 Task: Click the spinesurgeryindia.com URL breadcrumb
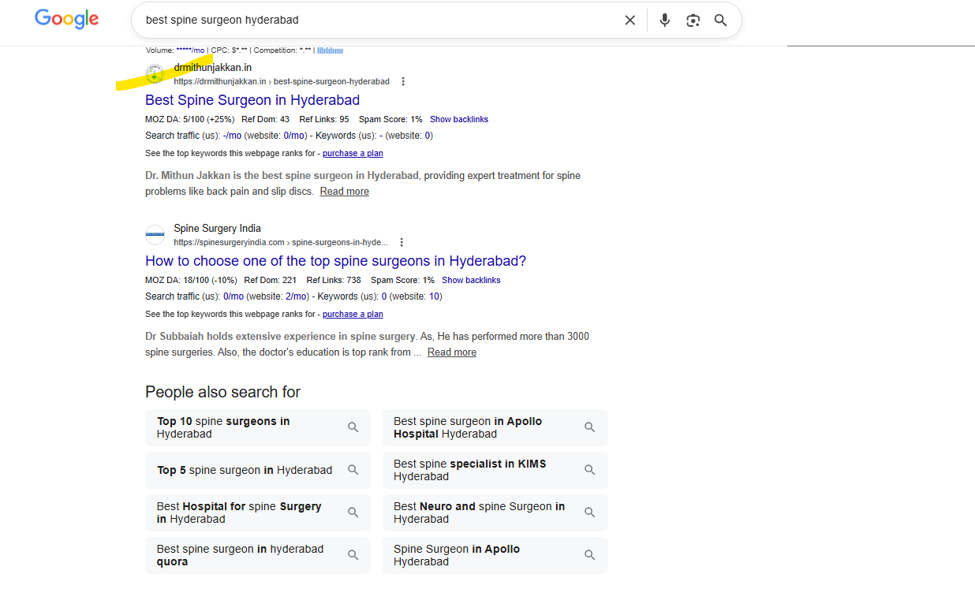[281, 242]
